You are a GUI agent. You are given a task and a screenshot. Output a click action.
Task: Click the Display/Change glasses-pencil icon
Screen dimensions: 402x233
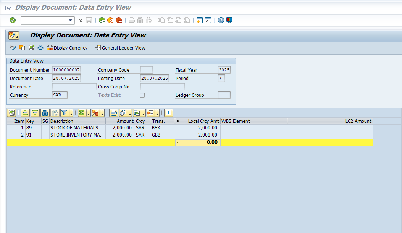13,48
